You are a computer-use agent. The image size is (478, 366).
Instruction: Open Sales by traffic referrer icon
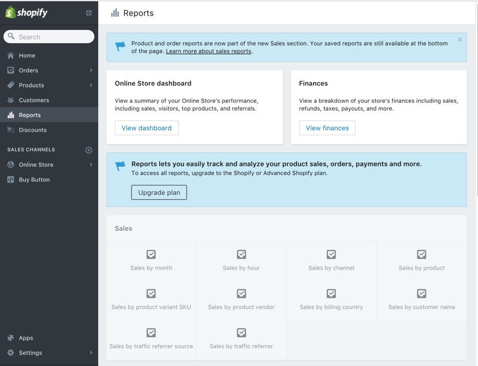[241, 333]
